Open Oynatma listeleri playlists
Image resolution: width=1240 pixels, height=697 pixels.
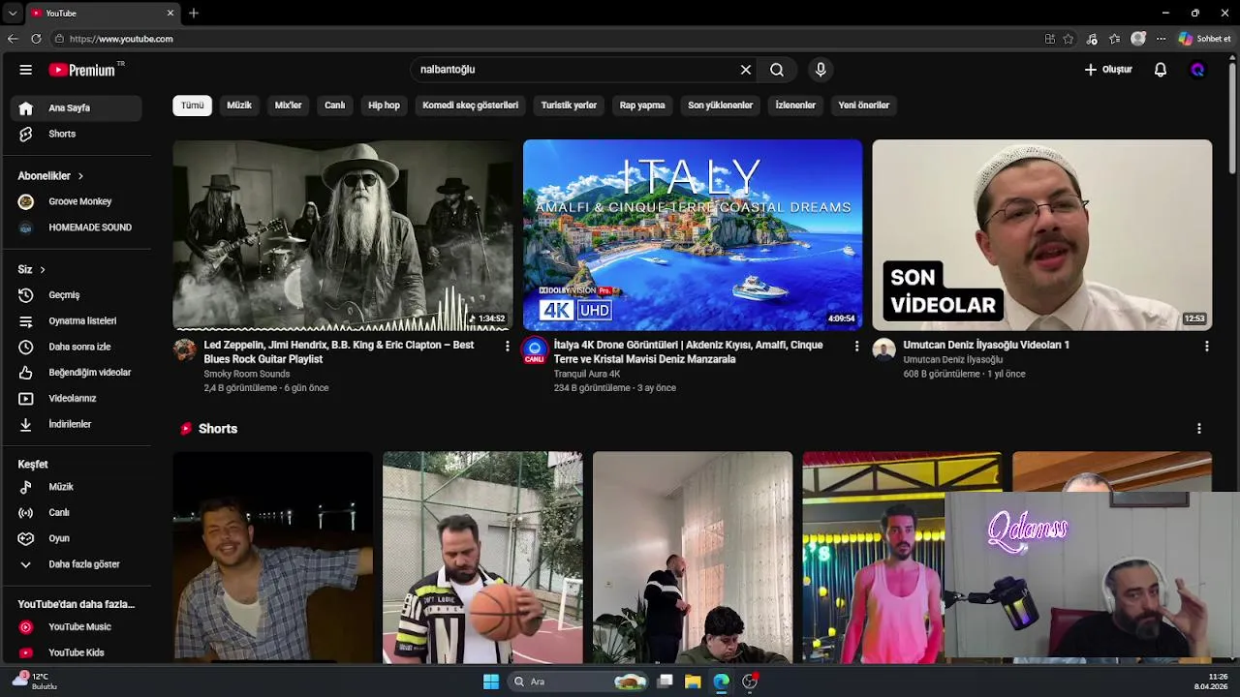[x=77, y=320]
